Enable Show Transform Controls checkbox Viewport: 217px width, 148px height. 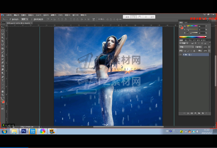point(32,19)
